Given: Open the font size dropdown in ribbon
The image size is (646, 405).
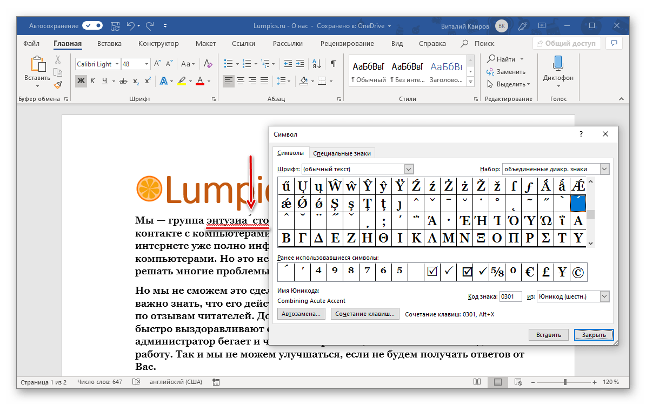Looking at the screenshot, I should [146, 64].
